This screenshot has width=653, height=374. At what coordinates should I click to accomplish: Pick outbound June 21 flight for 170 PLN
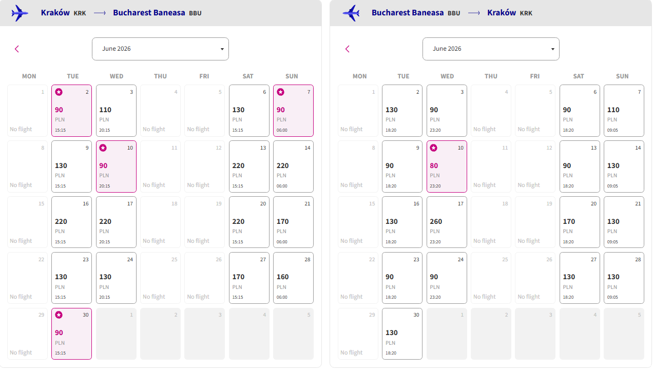pos(293,222)
